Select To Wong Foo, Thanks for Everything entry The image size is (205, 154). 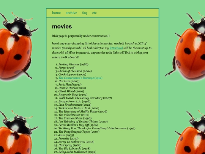(97, 129)
